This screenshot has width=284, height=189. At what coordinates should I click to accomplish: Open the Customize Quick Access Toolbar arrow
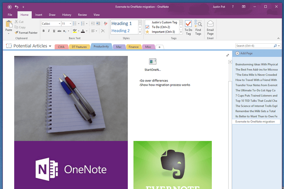pyautogui.click(x=23, y=7)
